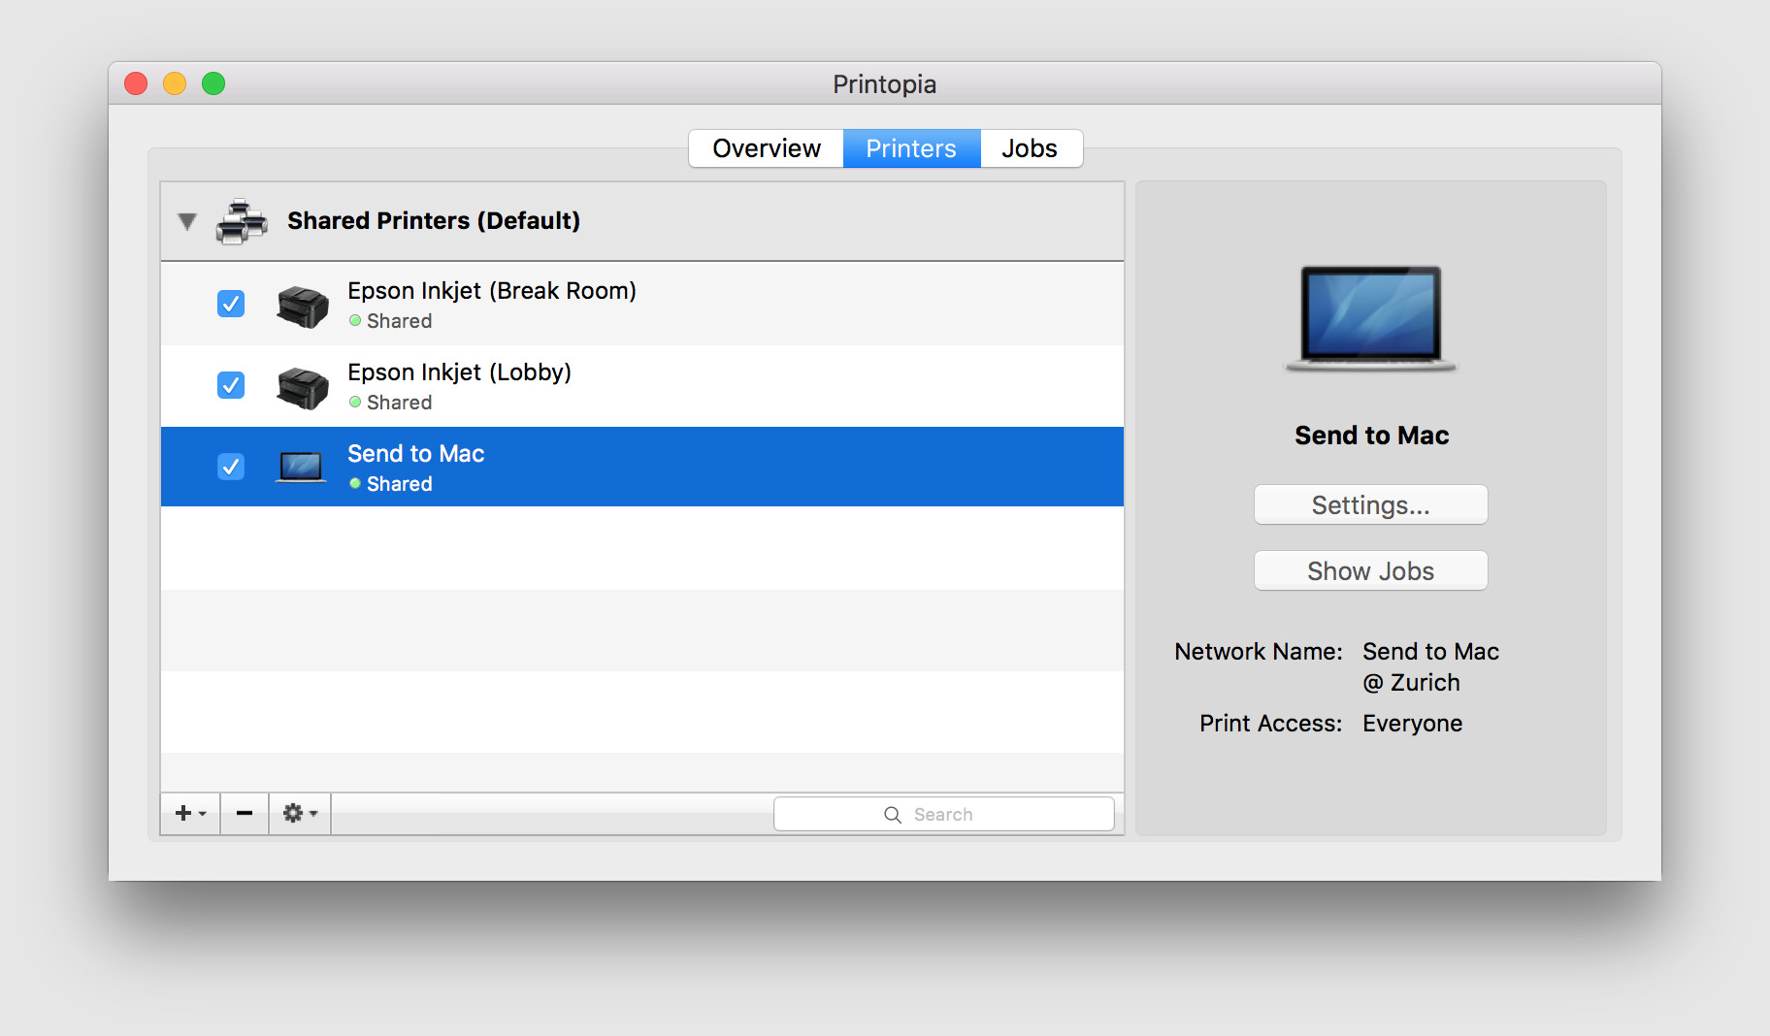Screen dimensions: 1770x1036
Task: Click the Send to Mac laptop icon in list
Action: (x=301, y=468)
